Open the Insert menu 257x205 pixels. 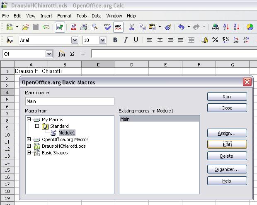click(46, 16)
